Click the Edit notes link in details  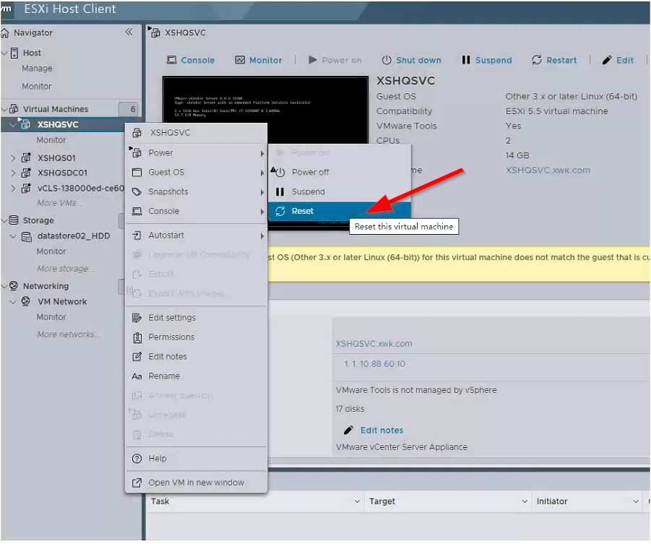(382, 431)
